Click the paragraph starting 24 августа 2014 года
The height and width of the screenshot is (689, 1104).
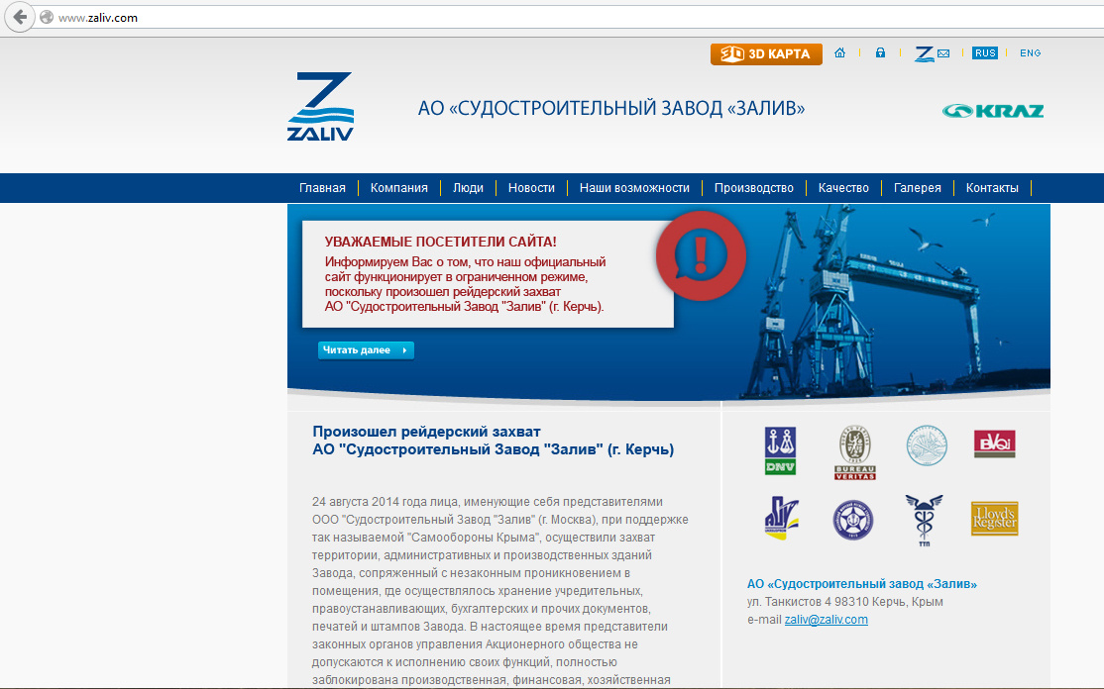click(500, 591)
